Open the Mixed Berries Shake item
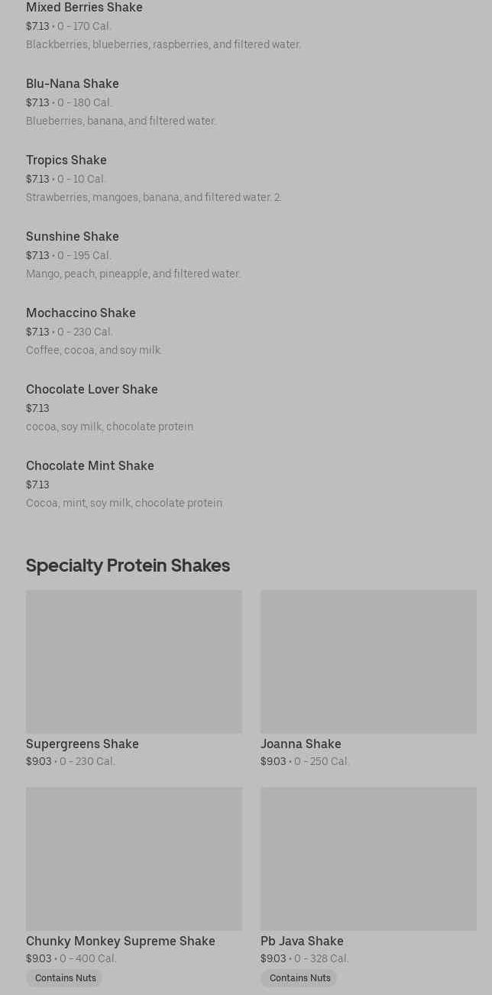This screenshot has width=492, height=995. [x=84, y=8]
